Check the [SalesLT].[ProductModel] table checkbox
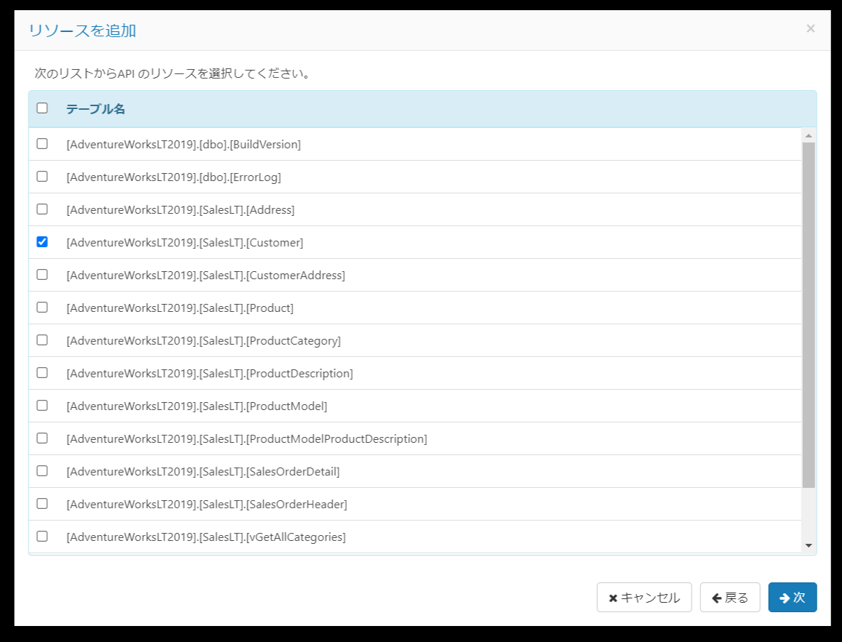Image resolution: width=842 pixels, height=642 pixels. tap(42, 405)
